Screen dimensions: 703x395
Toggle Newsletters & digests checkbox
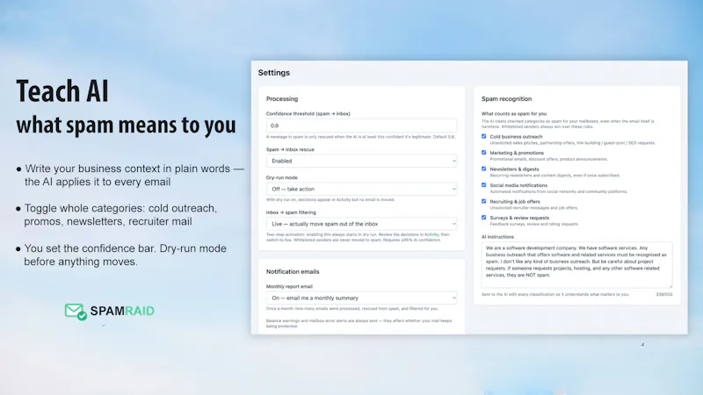point(484,169)
